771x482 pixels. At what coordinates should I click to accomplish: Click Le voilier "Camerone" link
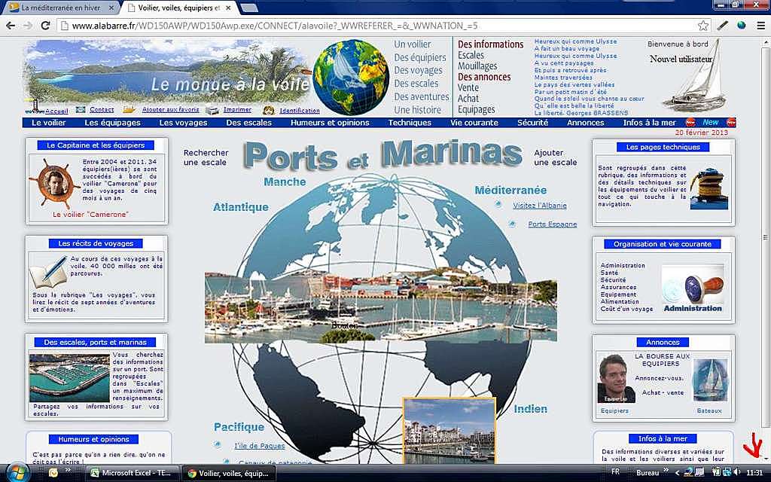click(x=90, y=215)
